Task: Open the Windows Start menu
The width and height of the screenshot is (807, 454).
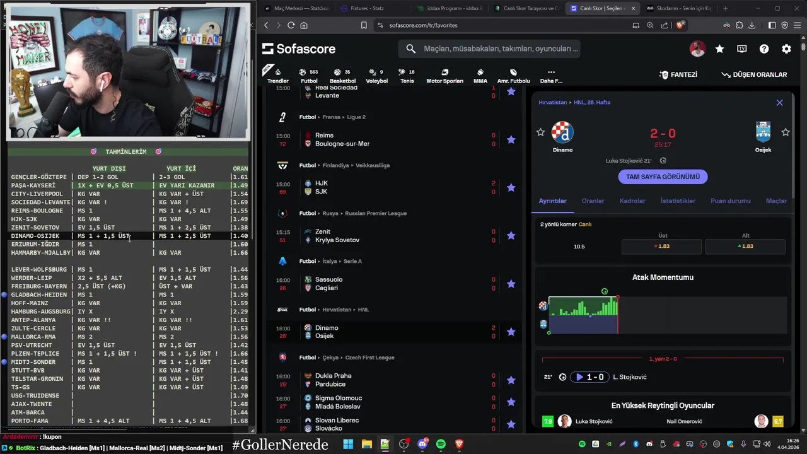Action: click(x=348, y=444)
